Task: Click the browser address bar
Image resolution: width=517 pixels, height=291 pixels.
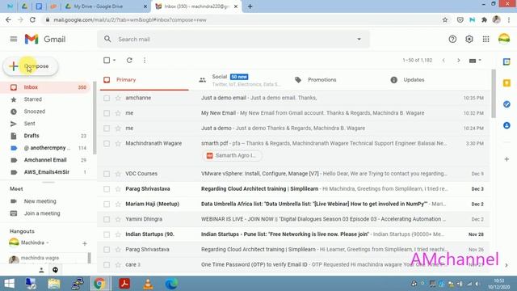Action: 244,19
